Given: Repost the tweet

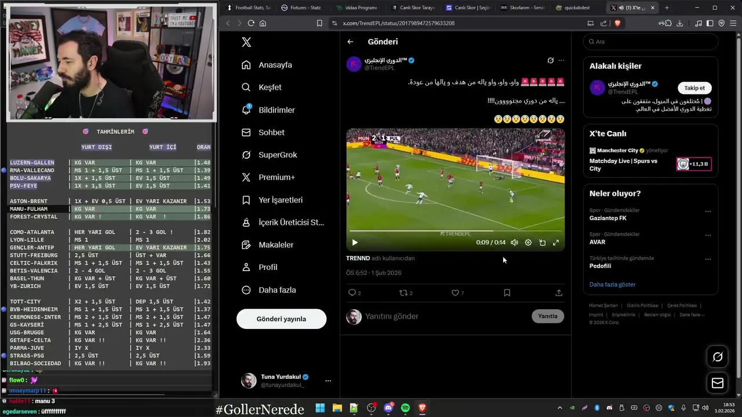Looking at the screenshot, I should tap(403, 293).
